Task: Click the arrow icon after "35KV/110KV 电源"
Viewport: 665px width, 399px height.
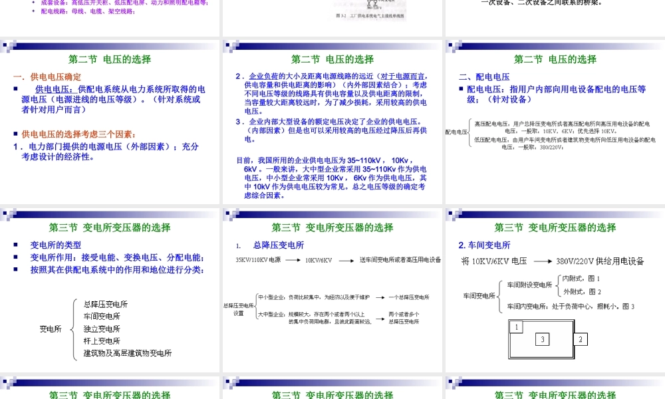Action: coord(293,259)
